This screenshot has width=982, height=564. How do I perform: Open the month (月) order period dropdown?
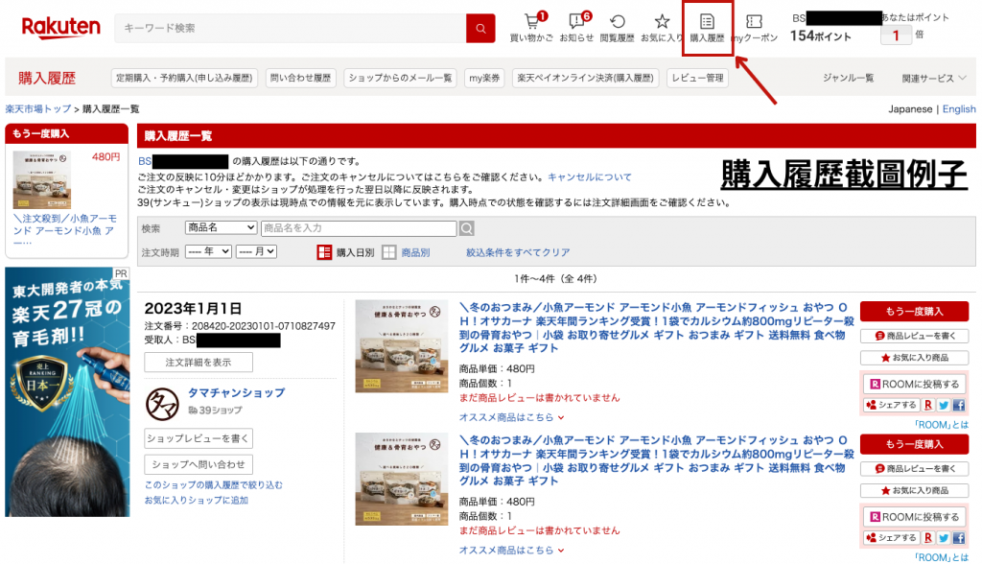pyautogui.click(x=256, y=251)
